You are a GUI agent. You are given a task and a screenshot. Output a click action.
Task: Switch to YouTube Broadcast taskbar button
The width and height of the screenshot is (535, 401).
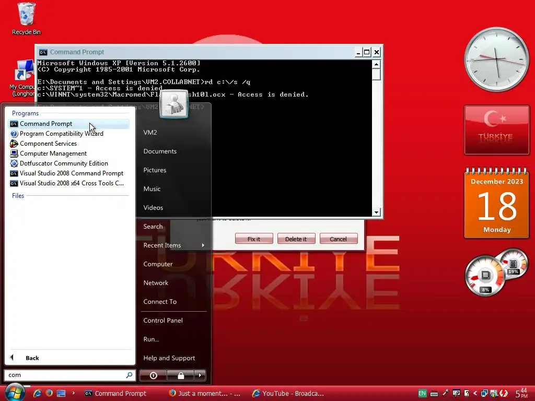click(288, 394)
